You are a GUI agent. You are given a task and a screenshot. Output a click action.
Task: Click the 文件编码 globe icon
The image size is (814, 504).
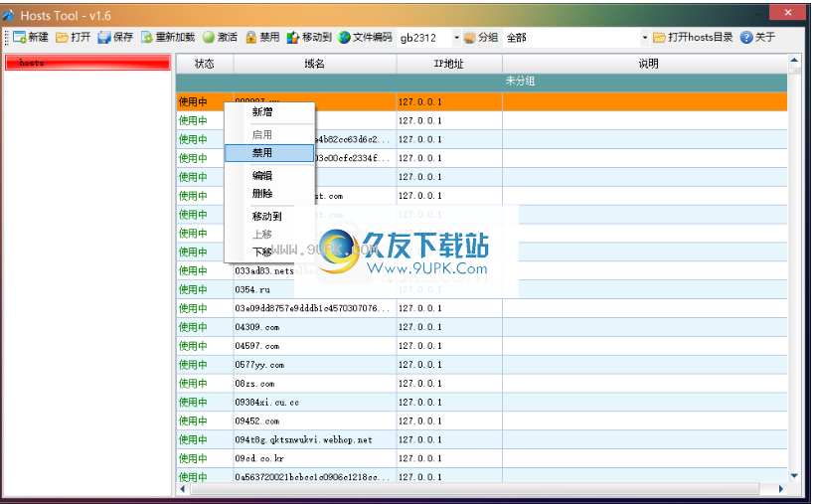tap(344, 38)
